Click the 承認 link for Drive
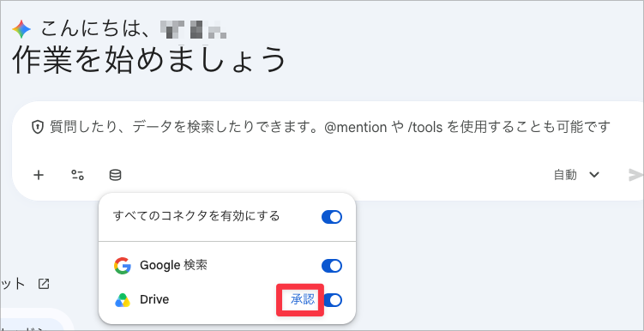 303,300
